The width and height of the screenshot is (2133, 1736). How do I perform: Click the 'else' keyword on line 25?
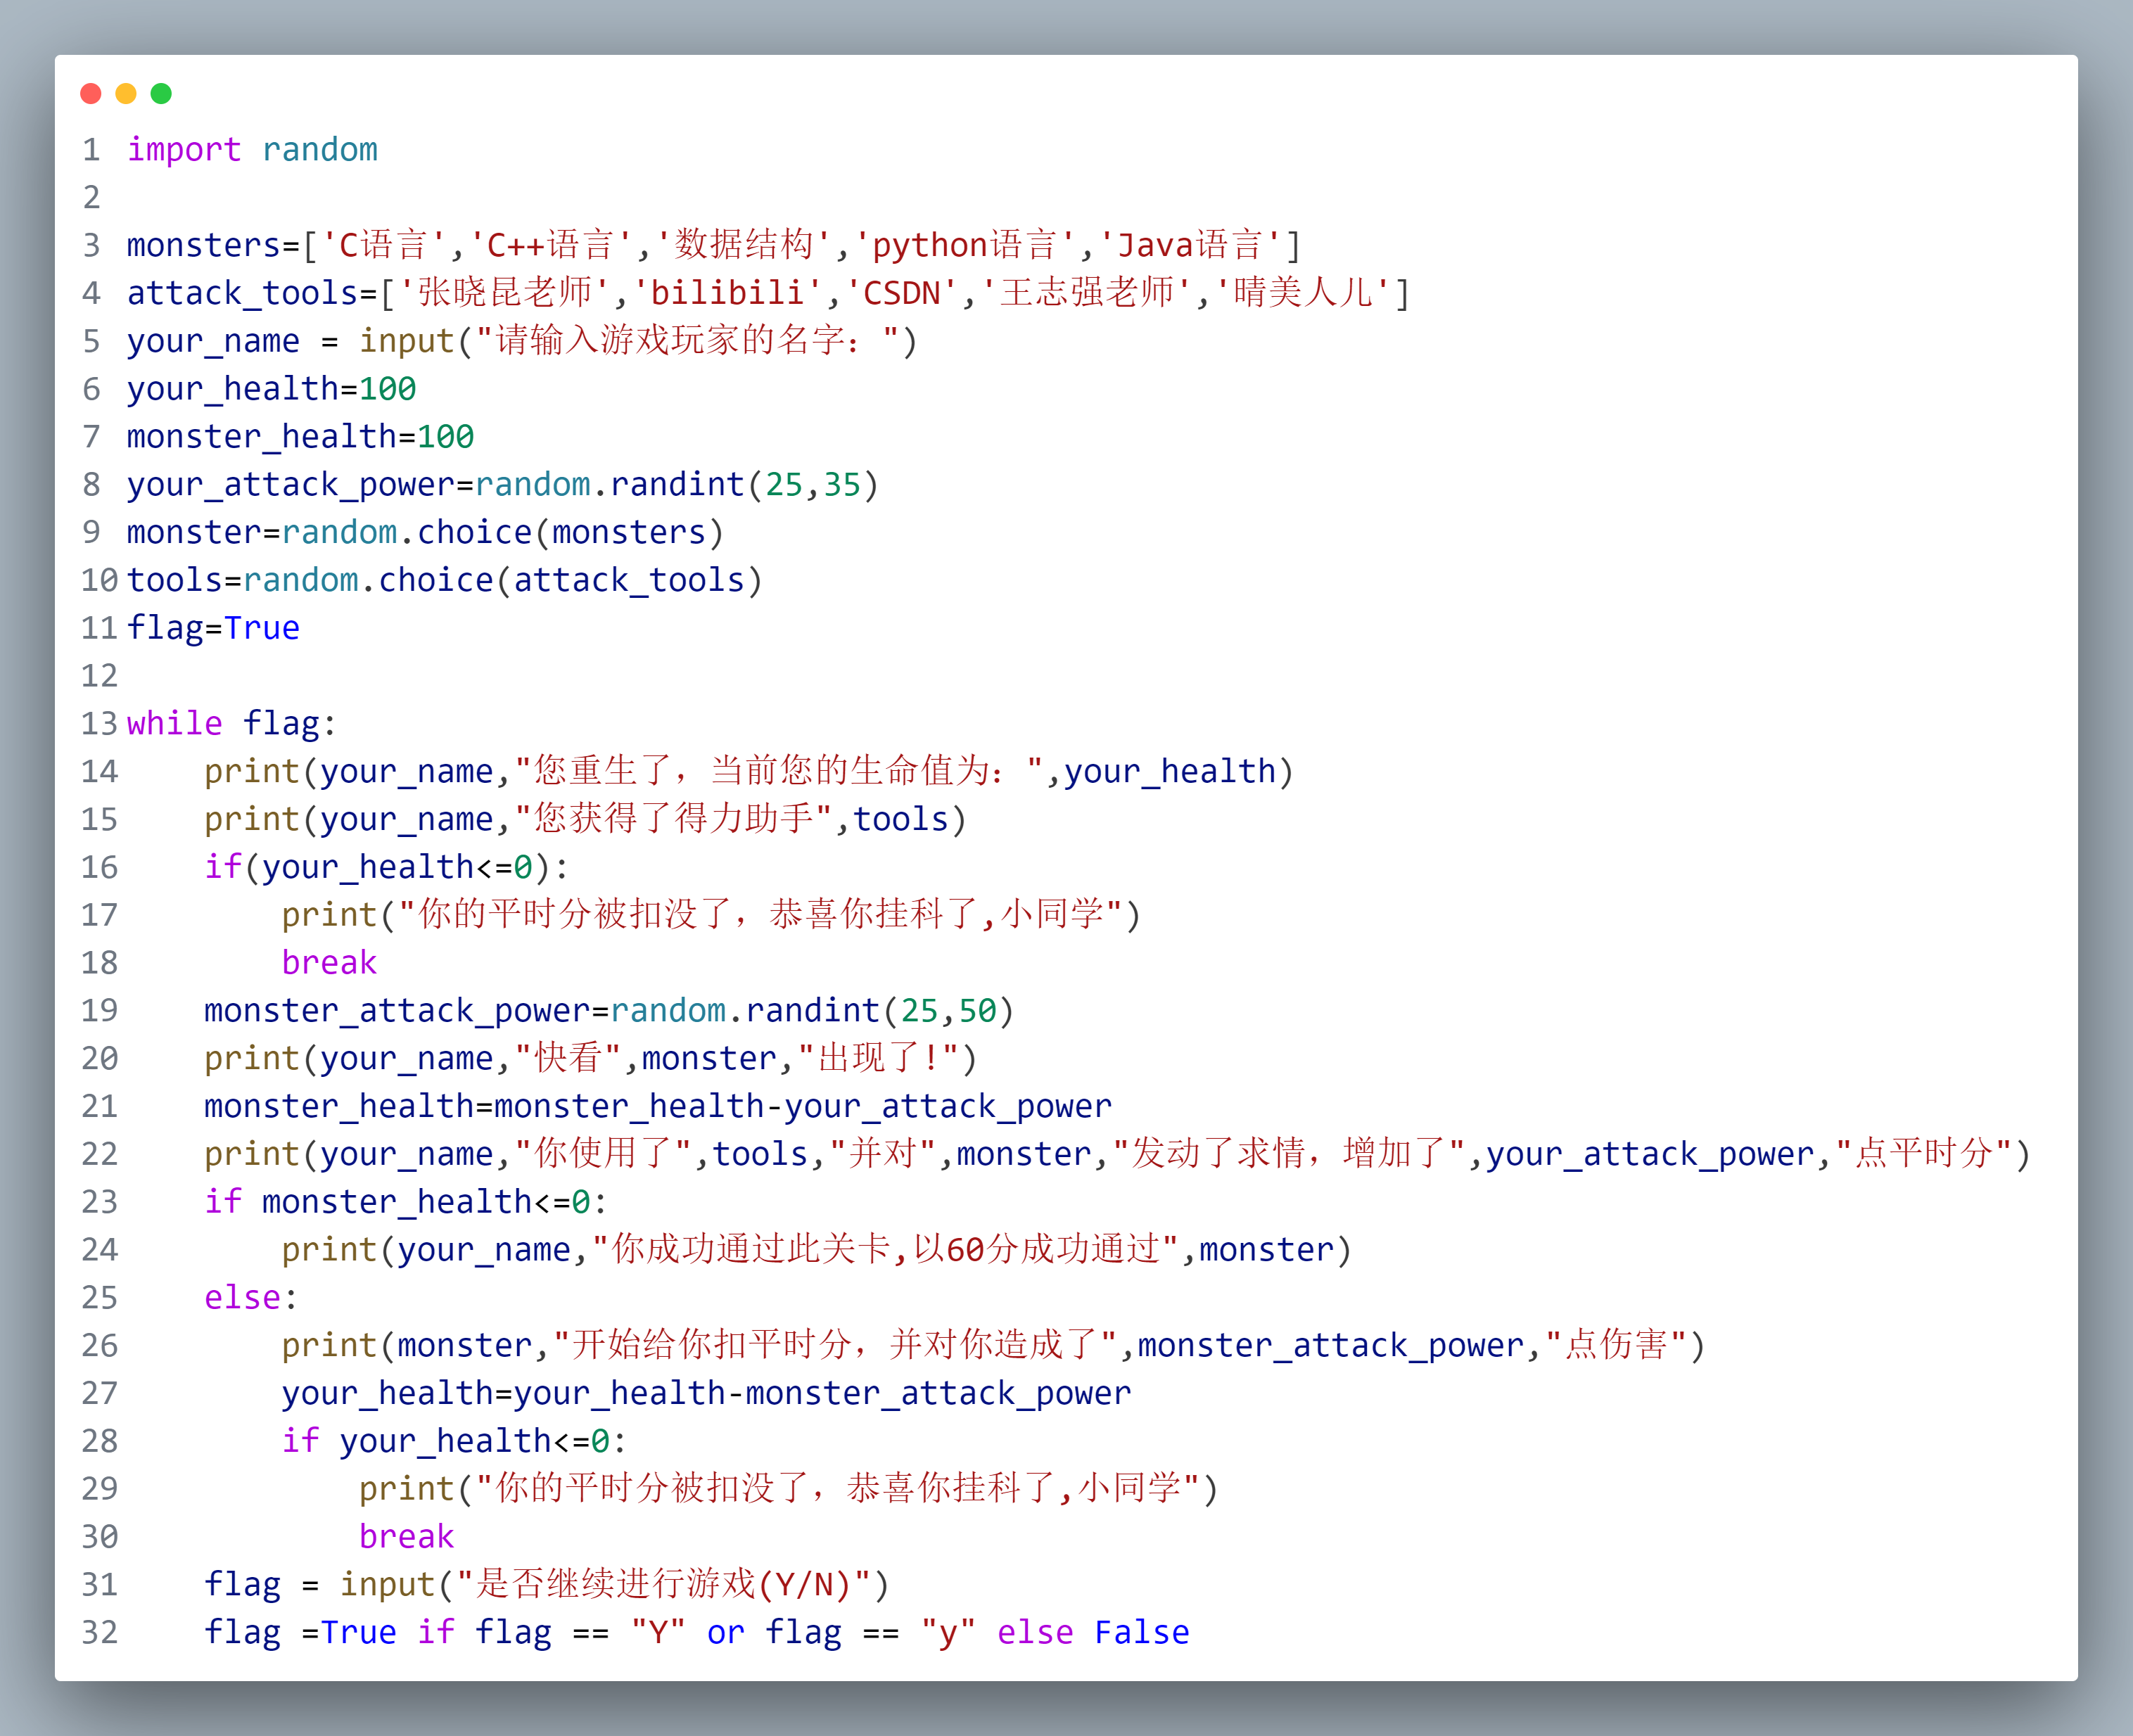pos(243,1298)
